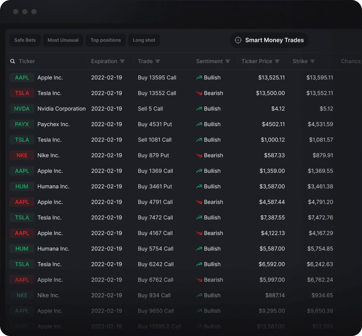Click the Ticker Price filter icon
Screen dimensions: 362x336
(x=277, y=61)
